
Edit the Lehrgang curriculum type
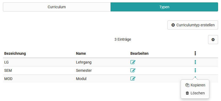[x=133, y=62]
